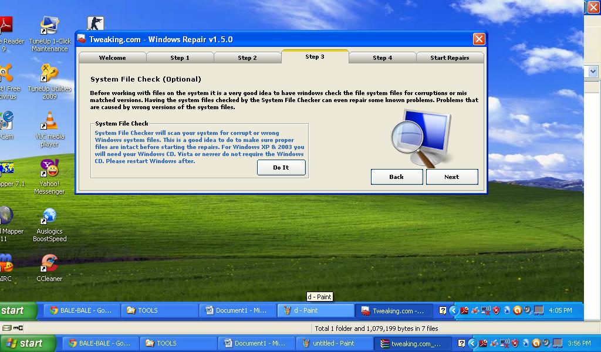This screenshot has width=601, height=352.
Task: Click wireless network disconnected icon near 4:05 PM
Action: 485,310
